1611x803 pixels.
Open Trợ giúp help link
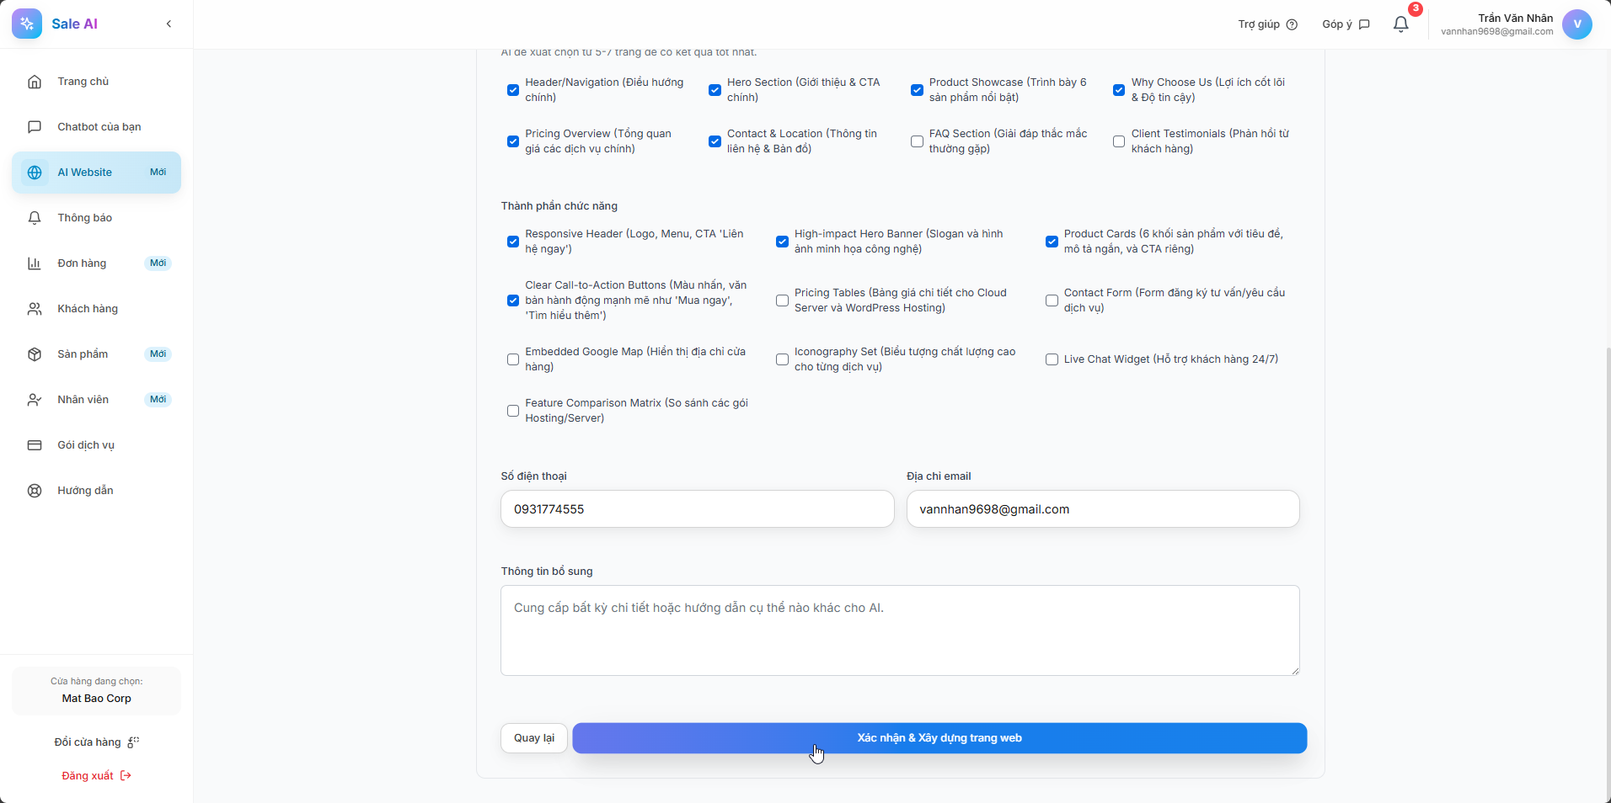tap(1267, 24)
